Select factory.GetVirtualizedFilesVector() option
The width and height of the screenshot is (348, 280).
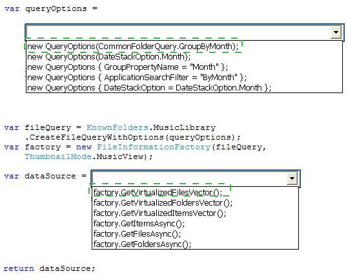point(158,193)
